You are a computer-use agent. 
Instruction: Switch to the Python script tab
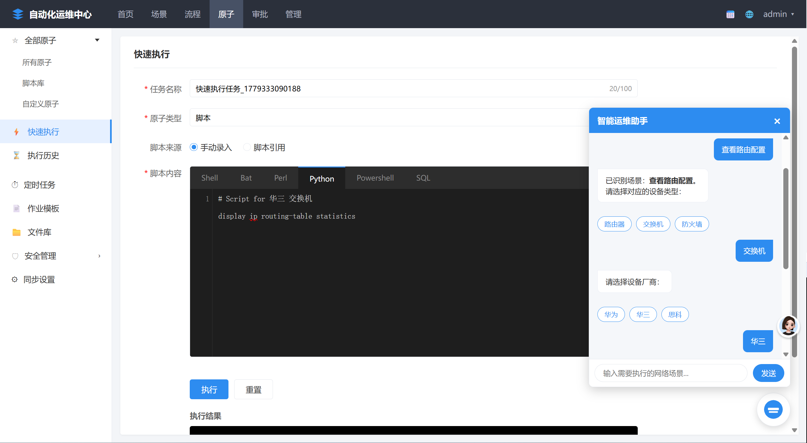point(322,178)
